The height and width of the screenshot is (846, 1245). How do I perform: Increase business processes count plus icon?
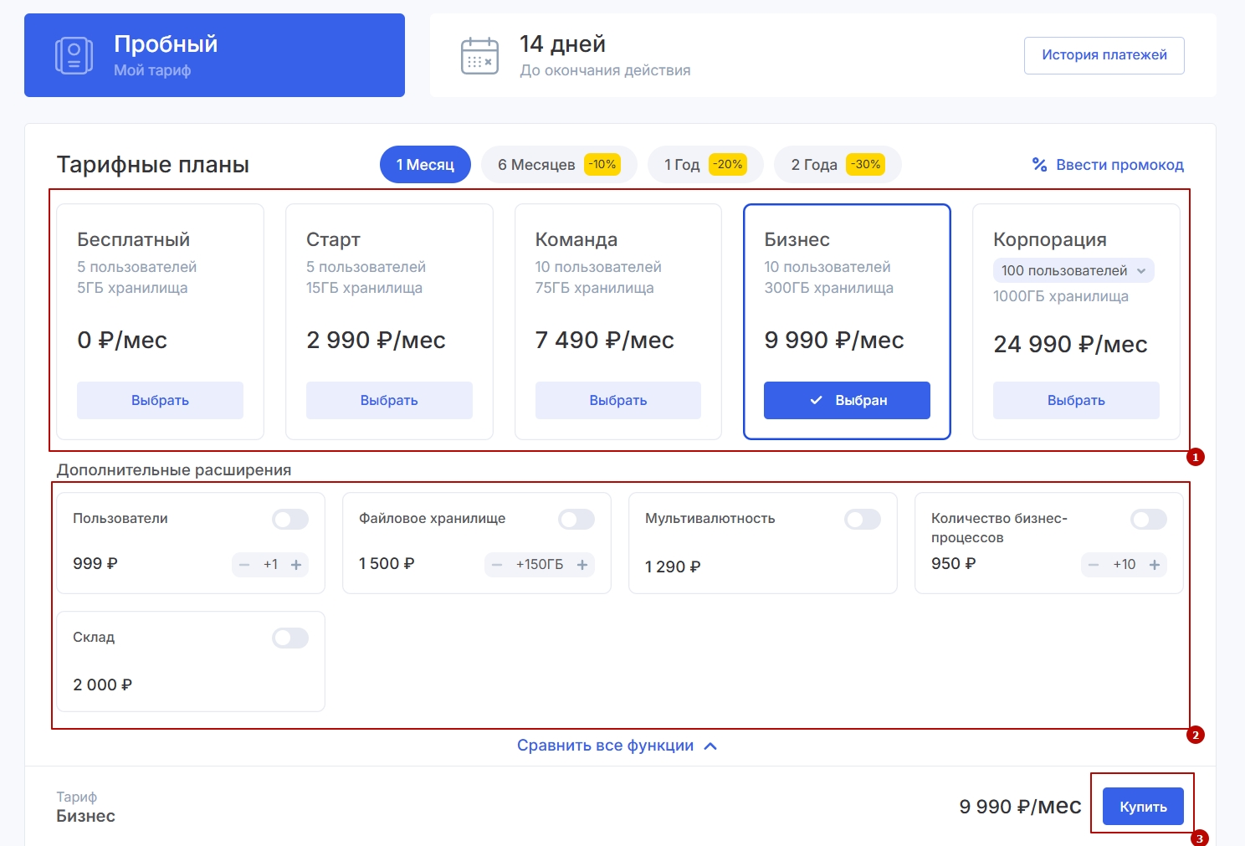point(1155,565)
